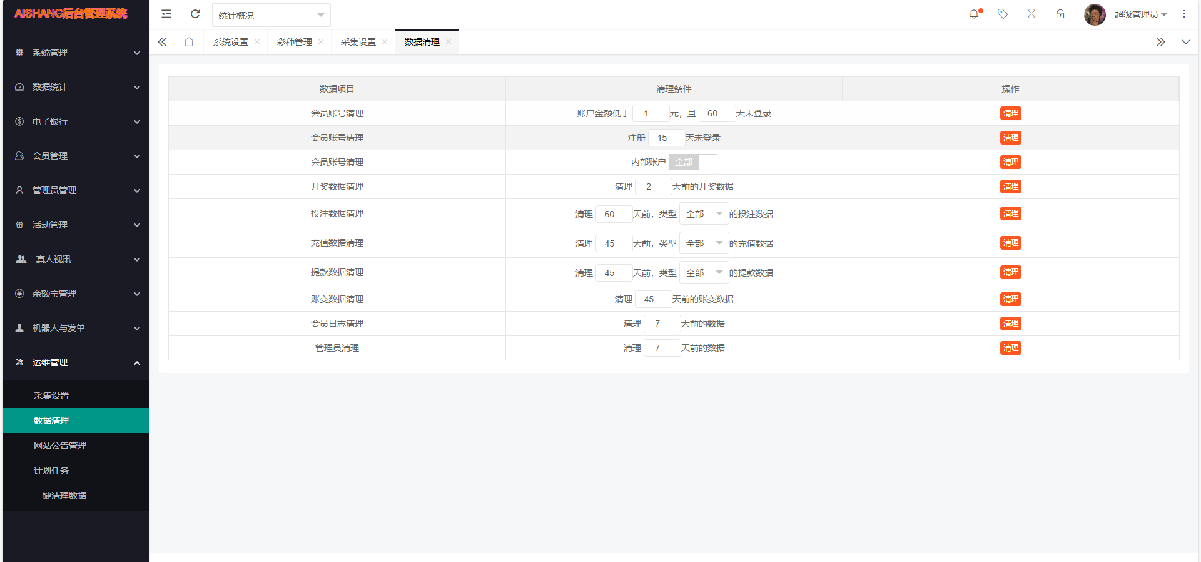Click the days input for 账变数据清理

tap(652, 299)
